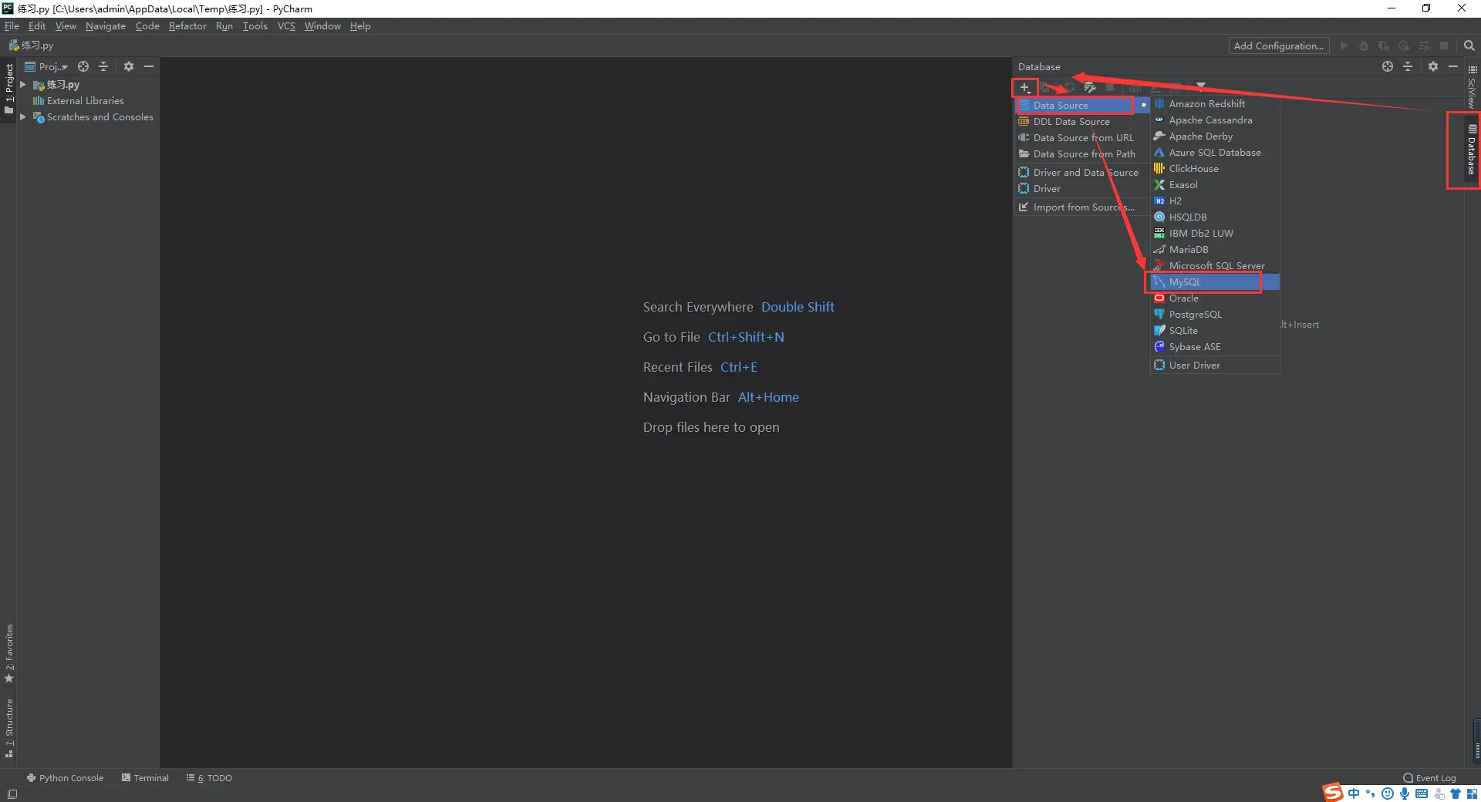Open the IME toolbox grid icon
This screenshot has height=802, width=1481.
(x=1472, y=794)
